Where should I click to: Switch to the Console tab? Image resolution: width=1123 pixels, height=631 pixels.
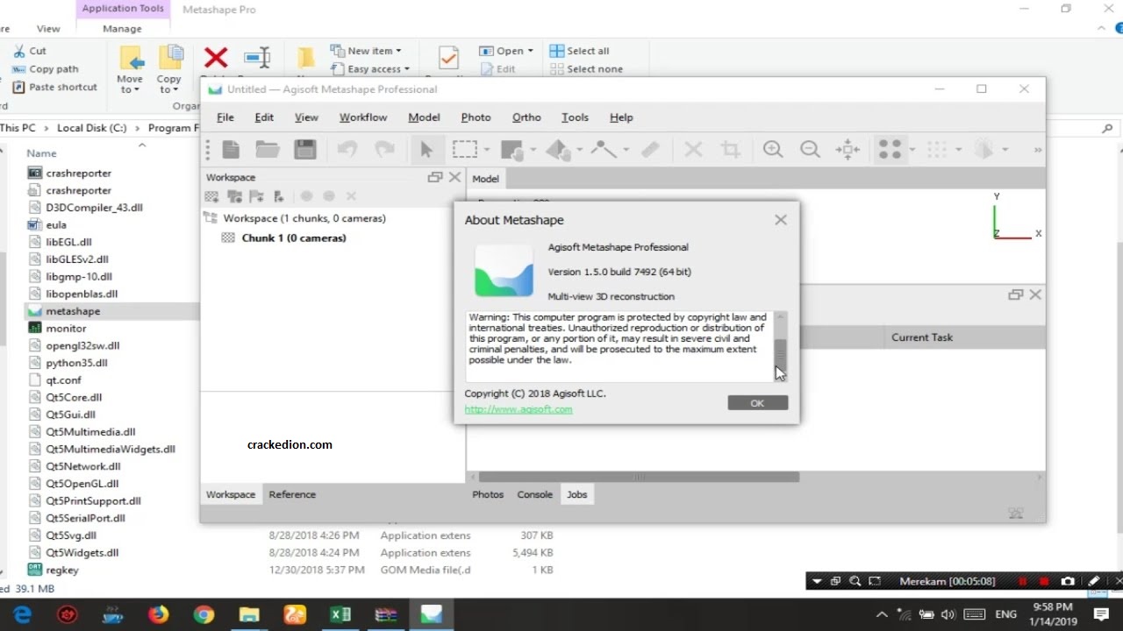click(x=534, y=494)
